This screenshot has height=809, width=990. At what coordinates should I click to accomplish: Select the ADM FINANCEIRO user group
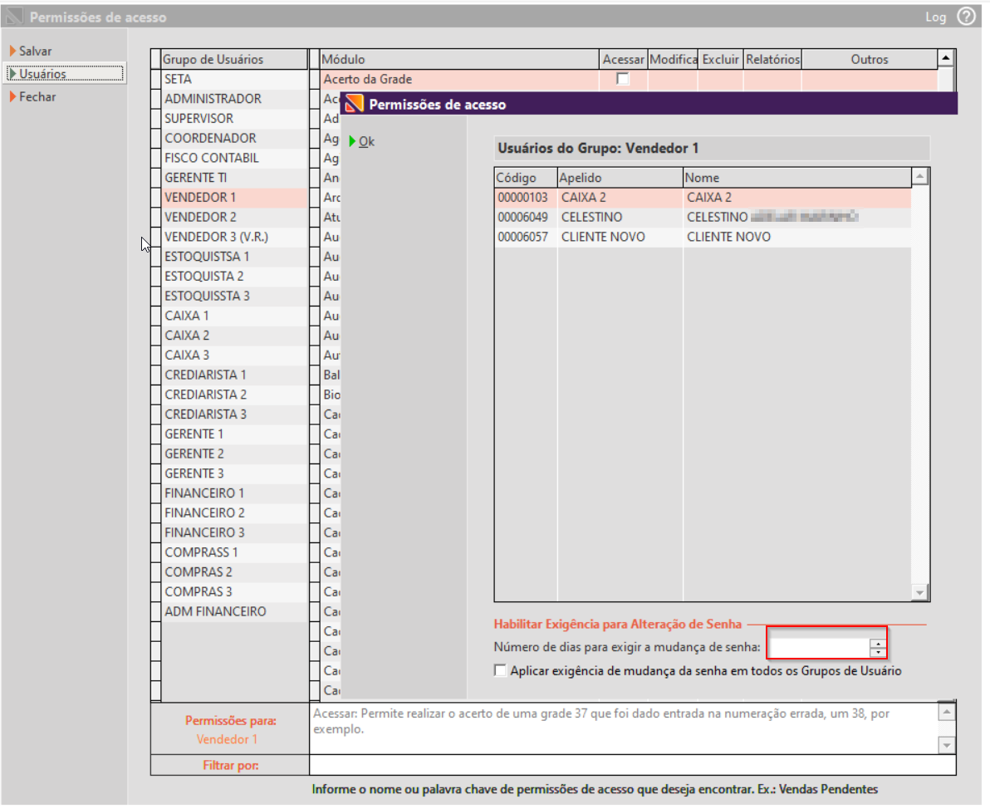pos(234,611)
